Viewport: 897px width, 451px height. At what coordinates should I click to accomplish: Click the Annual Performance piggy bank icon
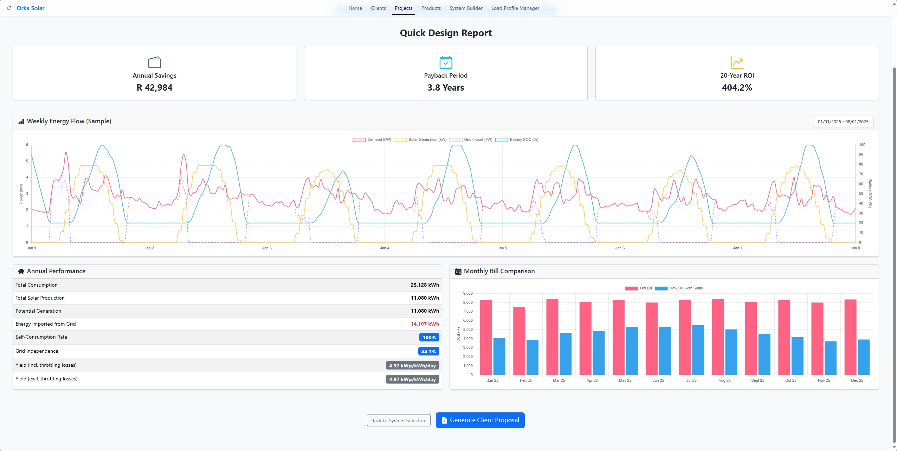click(x=21, y=272)
